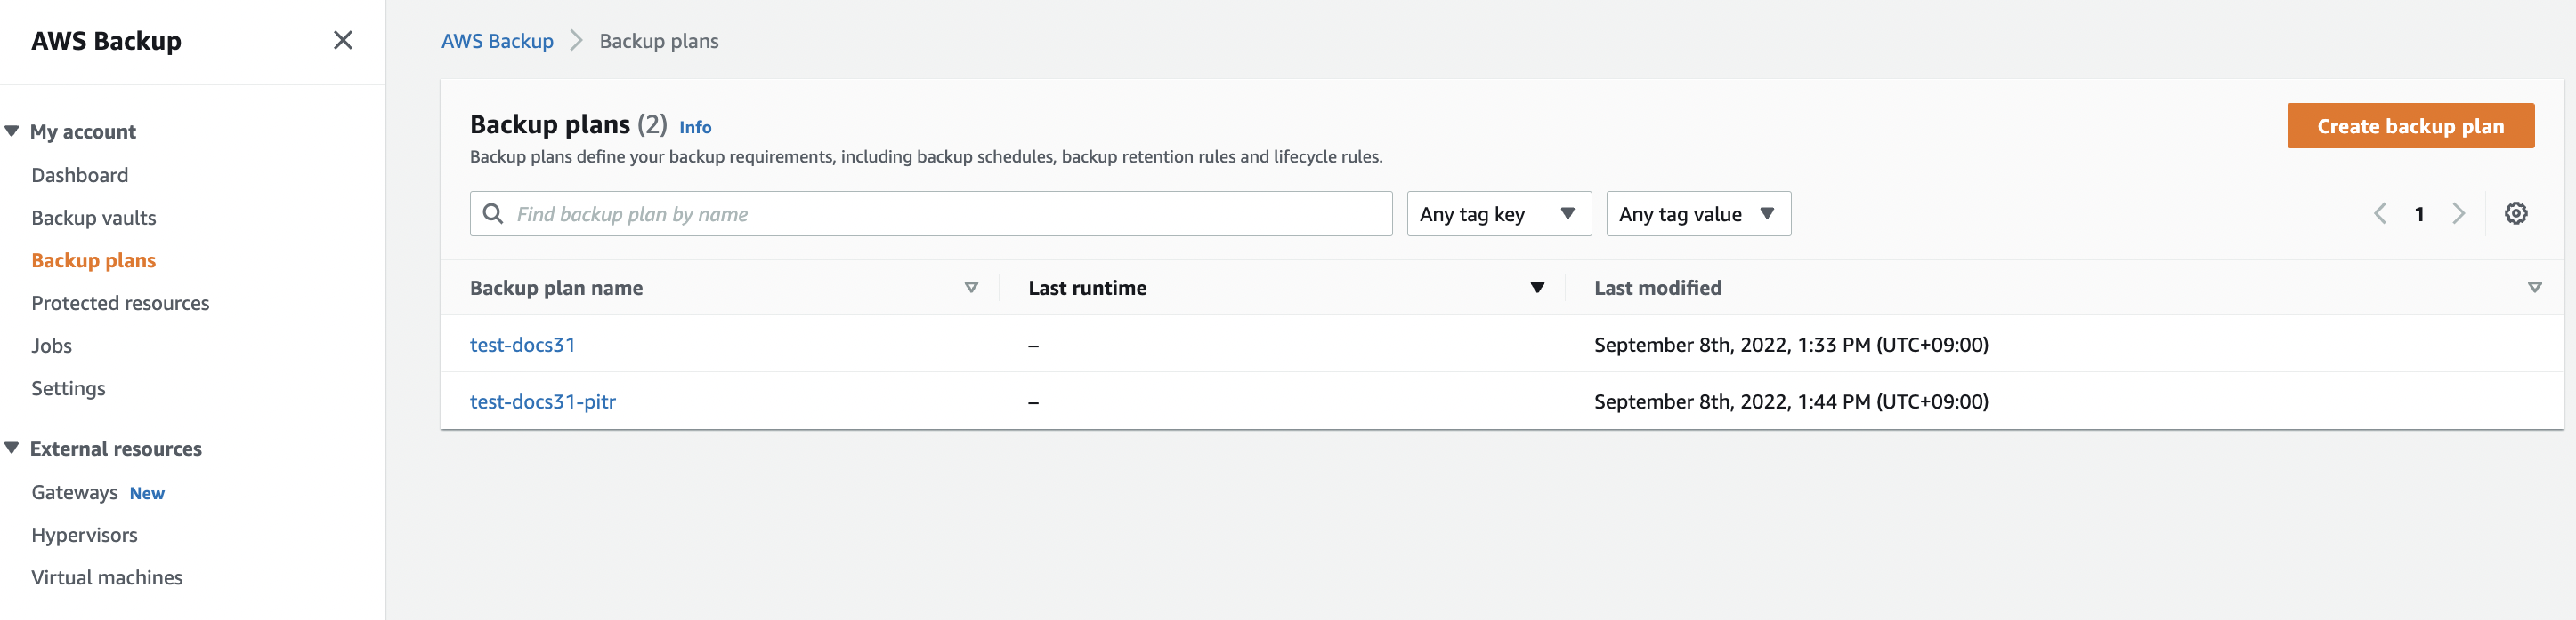Click the Create backup plan button
Screen dimensions: 2576x620
tap(2409, 126)
